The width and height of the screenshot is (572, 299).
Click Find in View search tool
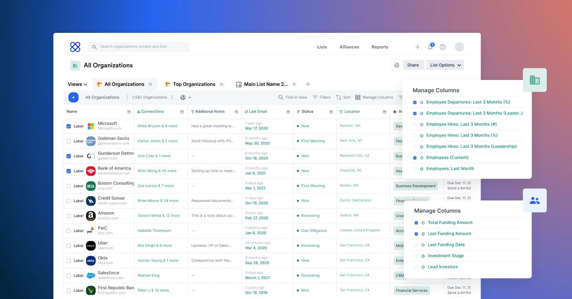tap(293, 97)
